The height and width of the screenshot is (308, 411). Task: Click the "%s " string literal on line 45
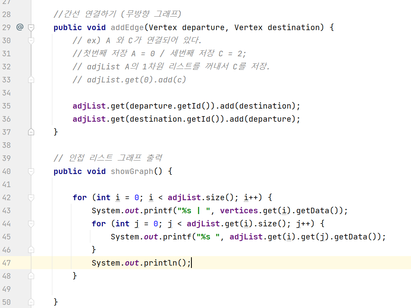208,237
